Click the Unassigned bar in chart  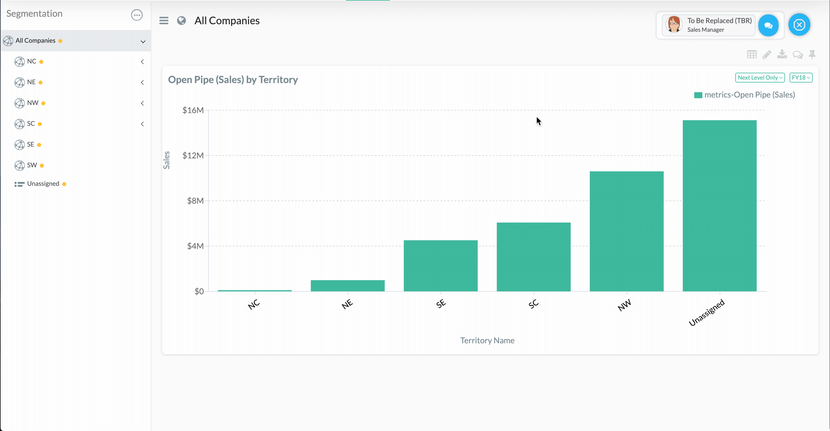click(719, 206)
